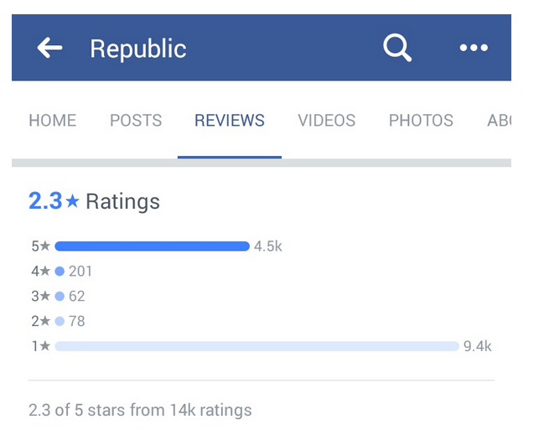This screenshot has height=435, width=539.
Task: Switch to the HOME tab
Action: [x=52, y=121]
